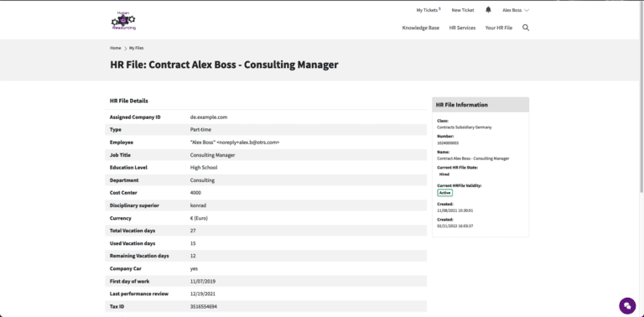The width and height of the screenshot is (644, 317).
Task: Select the Job Title value Consulting Manager
Action: pyautogui.click(x=212, y=155)
